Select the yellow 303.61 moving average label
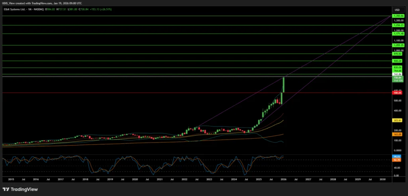This screenshot has width=408, height=196. [x=397, y=120]
